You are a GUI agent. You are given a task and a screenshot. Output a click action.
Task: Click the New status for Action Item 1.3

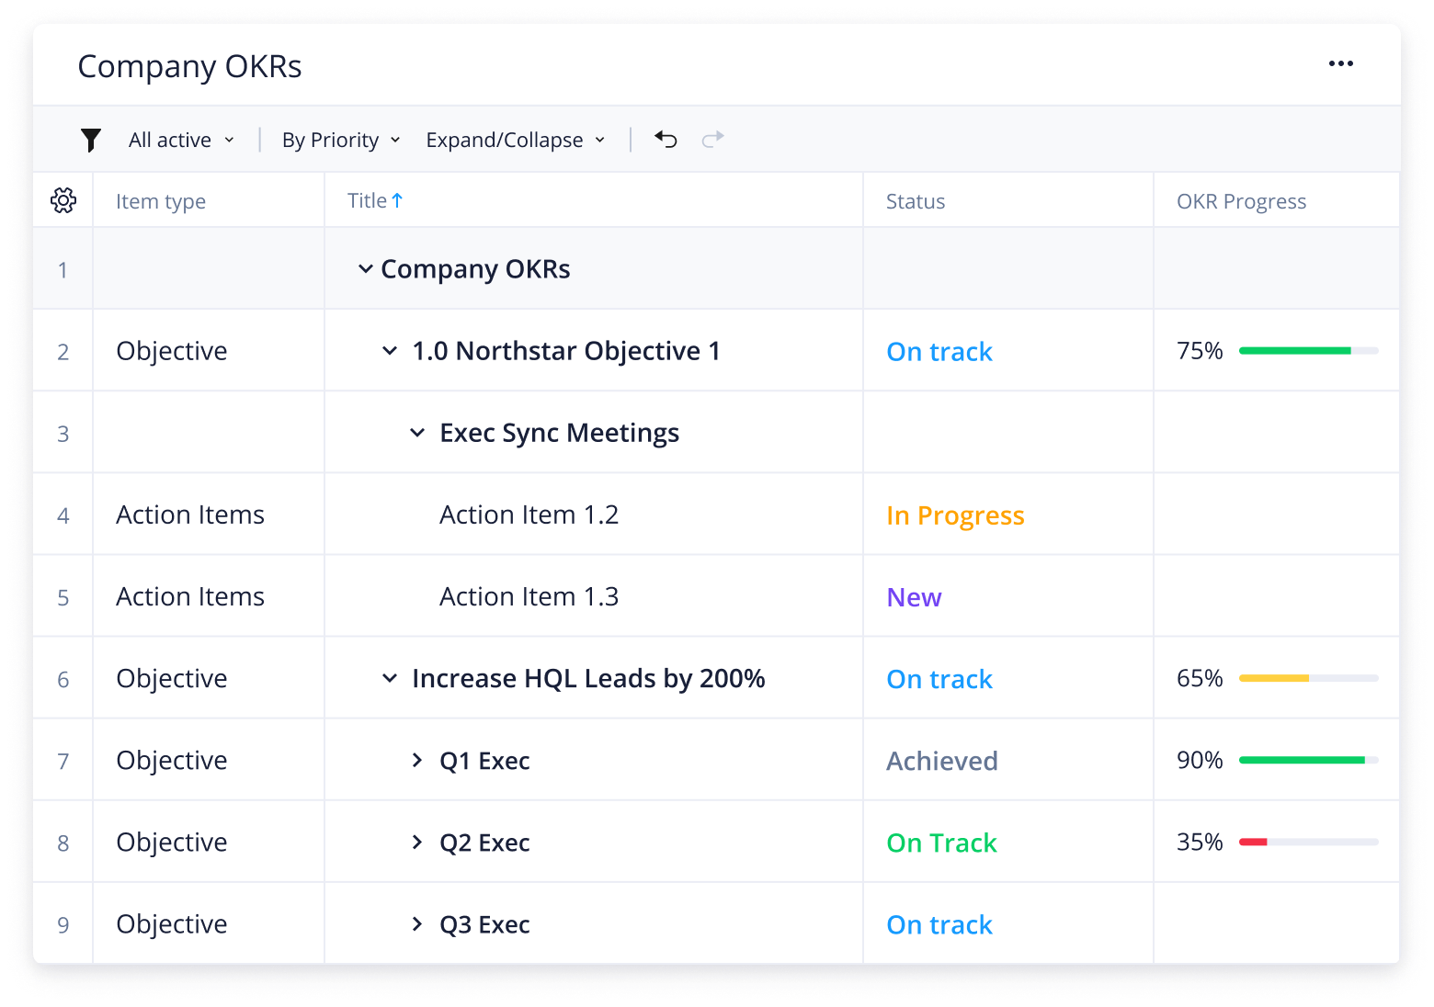914,597
